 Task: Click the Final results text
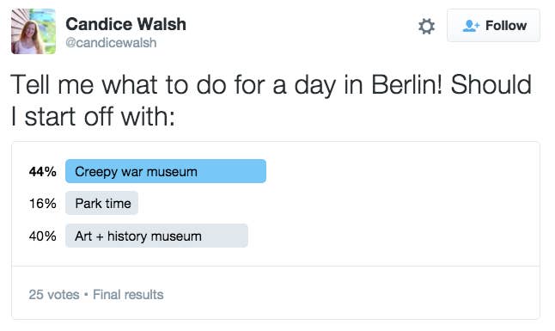click(128, 295)
